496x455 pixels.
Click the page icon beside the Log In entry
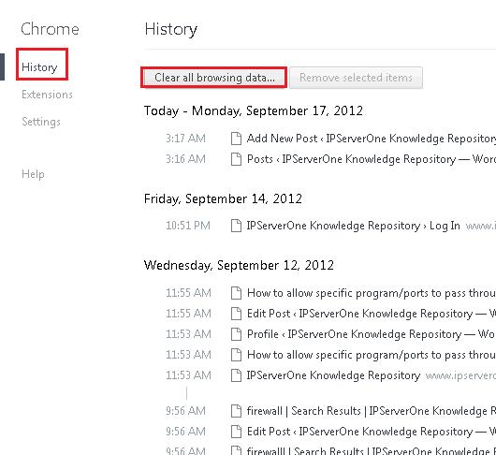click(236, 226)
